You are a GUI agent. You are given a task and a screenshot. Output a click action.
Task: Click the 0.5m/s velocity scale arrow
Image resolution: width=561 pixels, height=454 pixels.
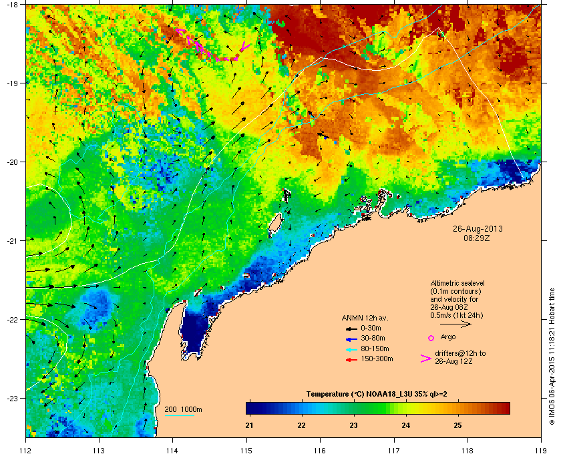pos(455,324)
